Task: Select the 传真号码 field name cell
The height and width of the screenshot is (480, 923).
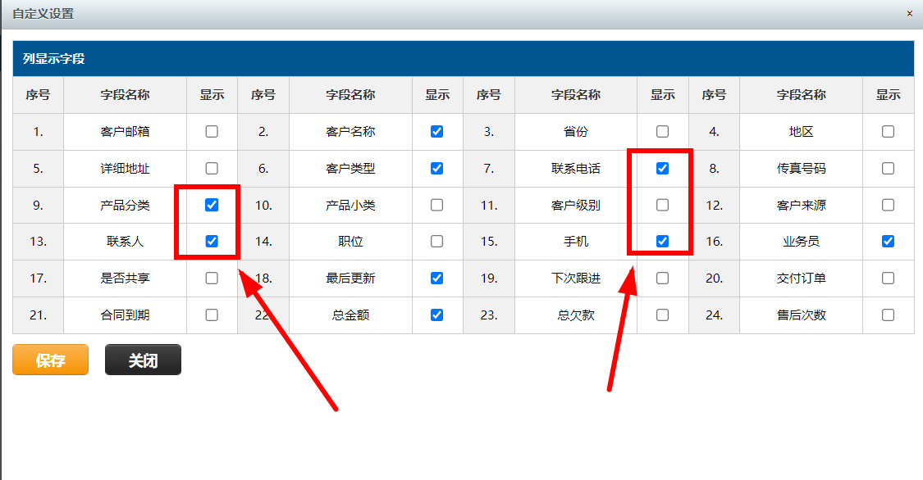Action: click(x=801, y=169)
